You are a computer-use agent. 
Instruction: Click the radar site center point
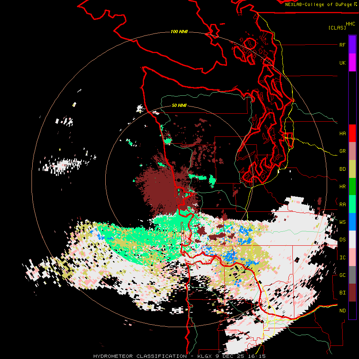tap(178, 180)
